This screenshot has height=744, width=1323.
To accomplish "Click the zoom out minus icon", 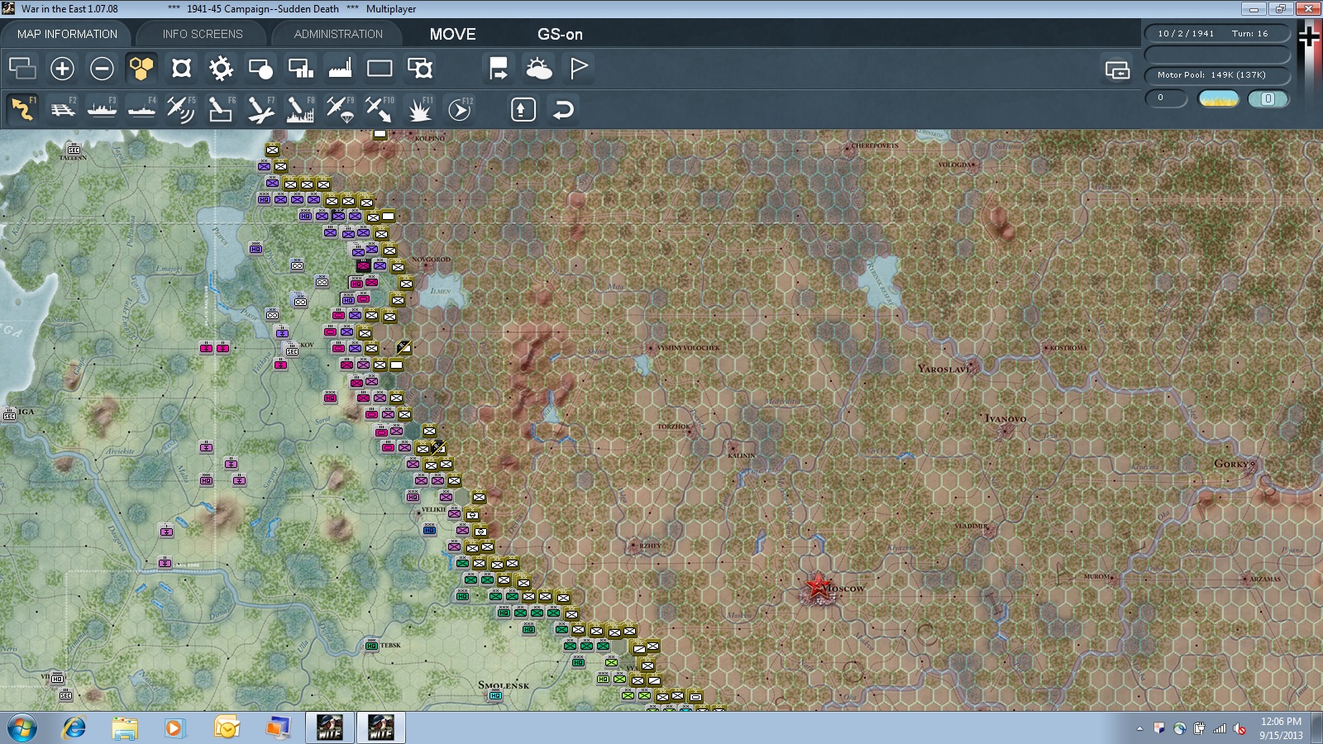I will point(102,69).
